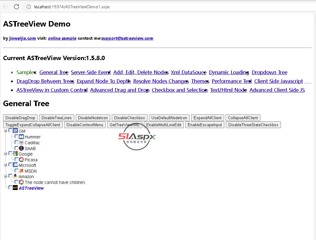Check the Cadillac checkbox

(16, 142)
